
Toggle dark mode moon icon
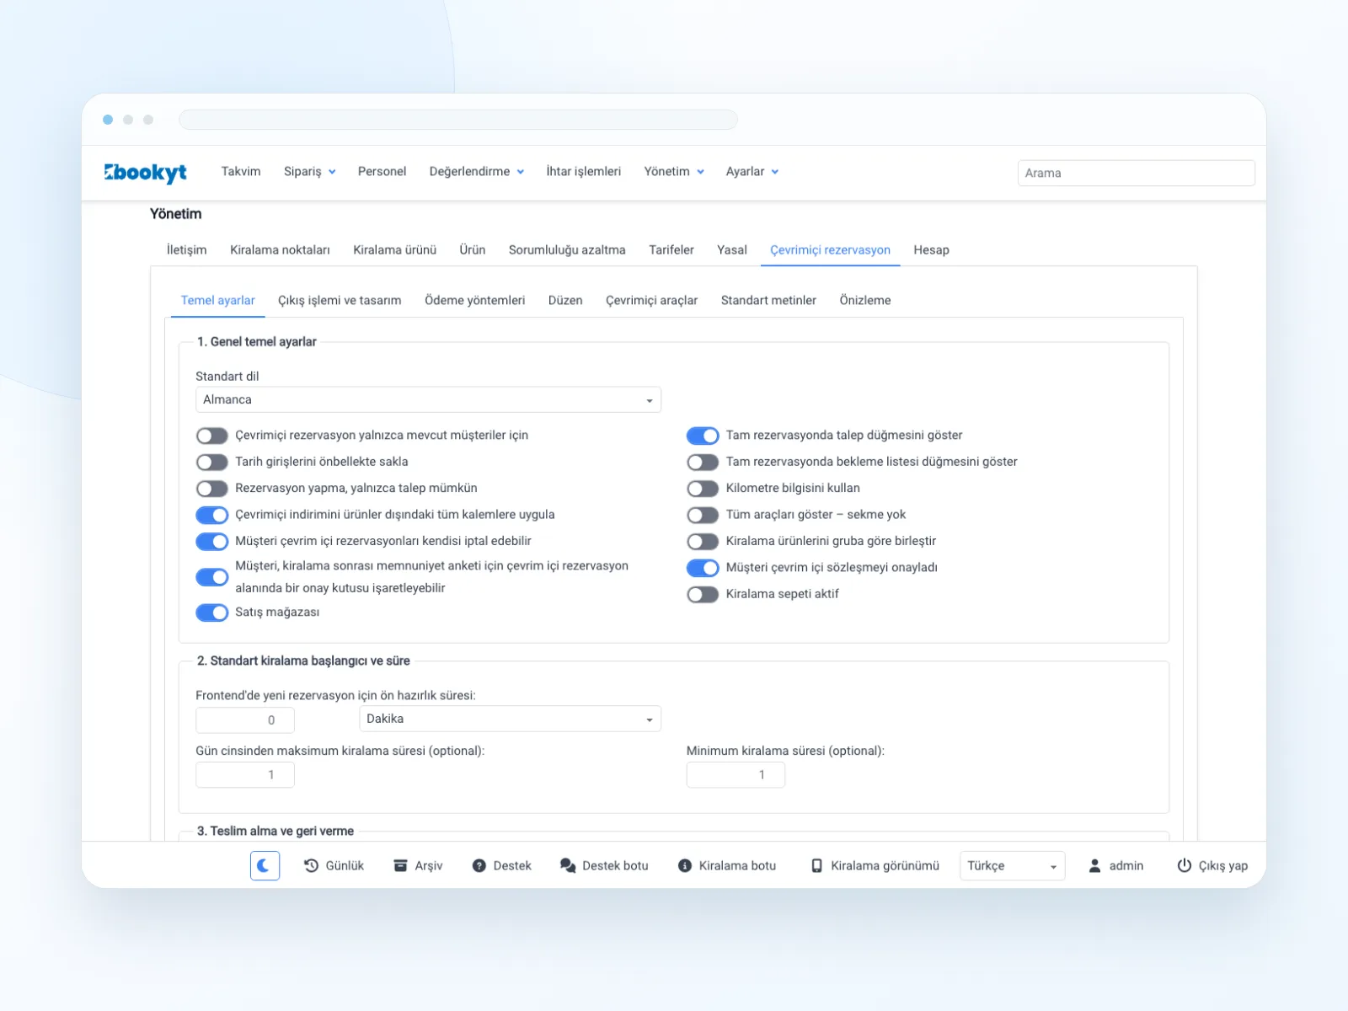click(x=265, y=865)
